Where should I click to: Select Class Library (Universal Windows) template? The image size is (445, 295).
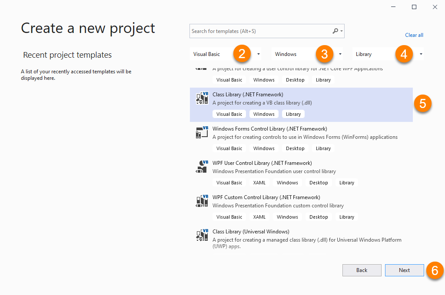pyautogui.click(x=251, y=232)
